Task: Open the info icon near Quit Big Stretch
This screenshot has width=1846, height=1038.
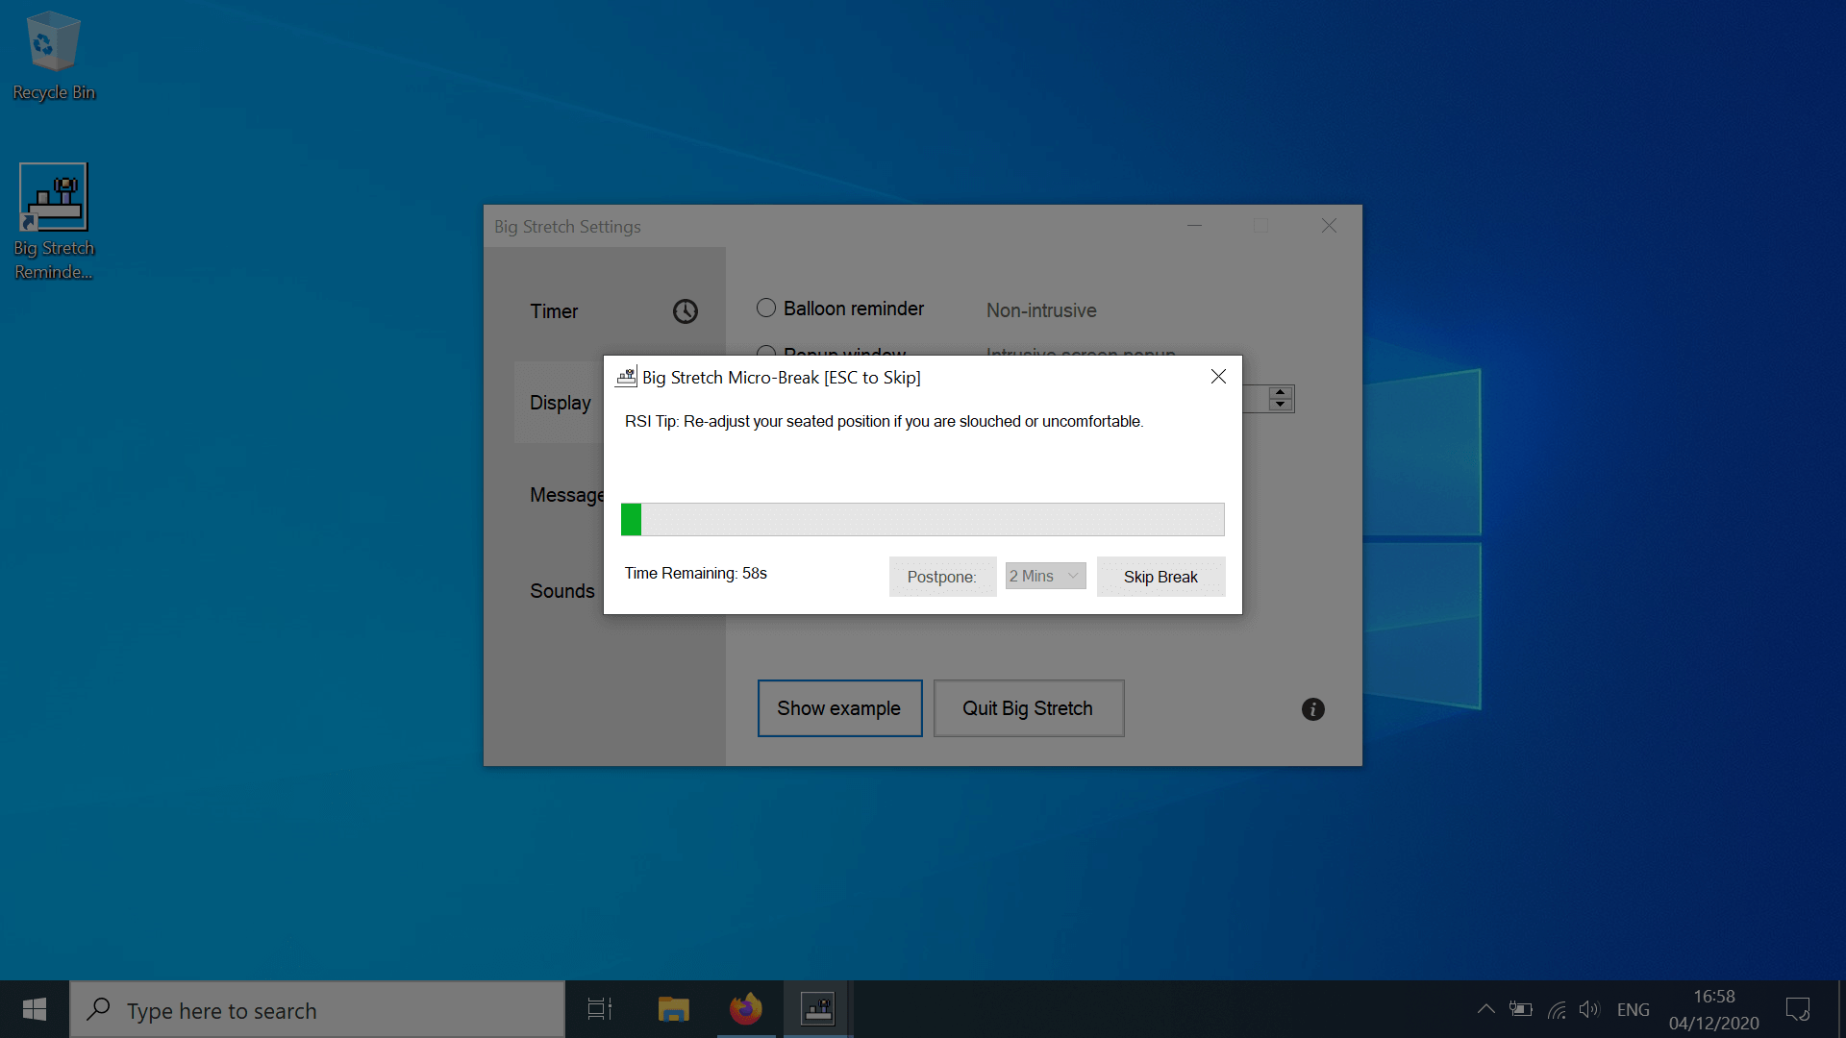Action: click(x=1312, y=708)
